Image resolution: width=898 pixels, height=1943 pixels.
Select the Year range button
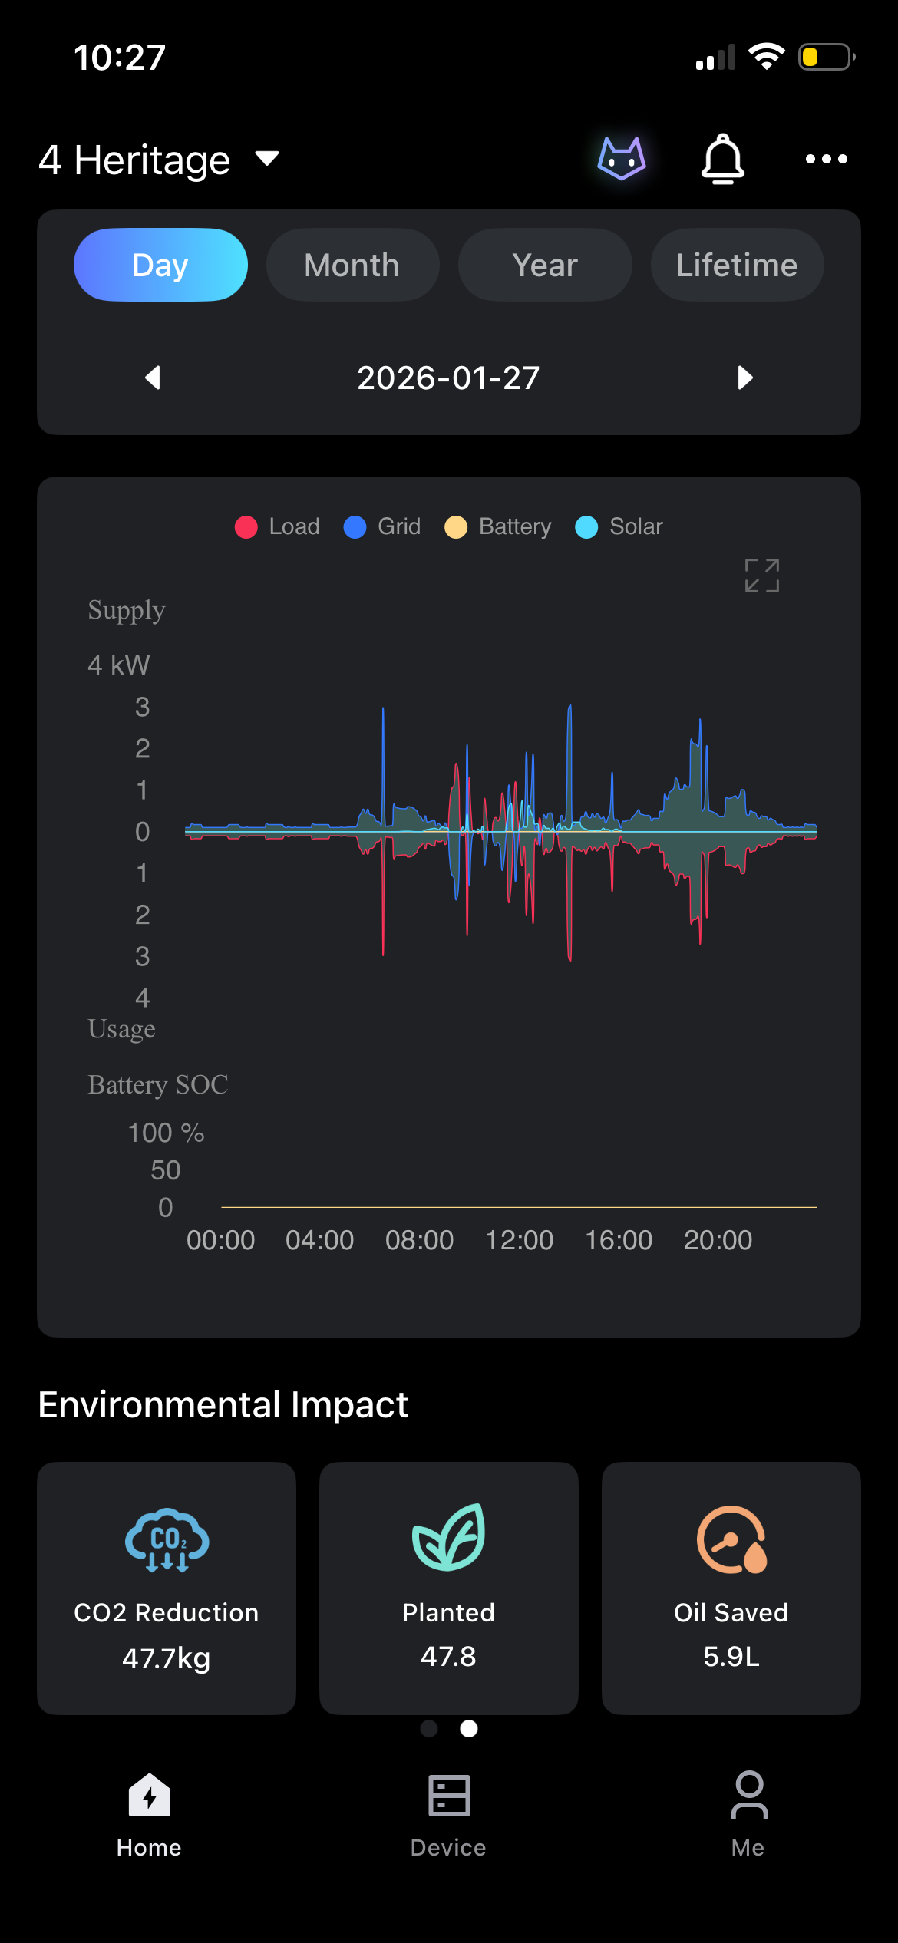[545, 265]
